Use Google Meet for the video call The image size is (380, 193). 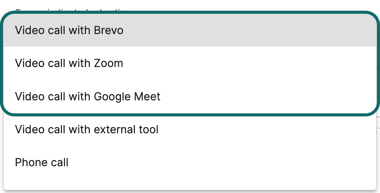88,96
